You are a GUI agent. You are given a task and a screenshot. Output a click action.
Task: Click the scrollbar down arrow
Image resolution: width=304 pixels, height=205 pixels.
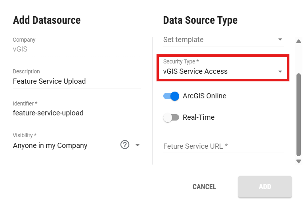(x=298, y=161)
